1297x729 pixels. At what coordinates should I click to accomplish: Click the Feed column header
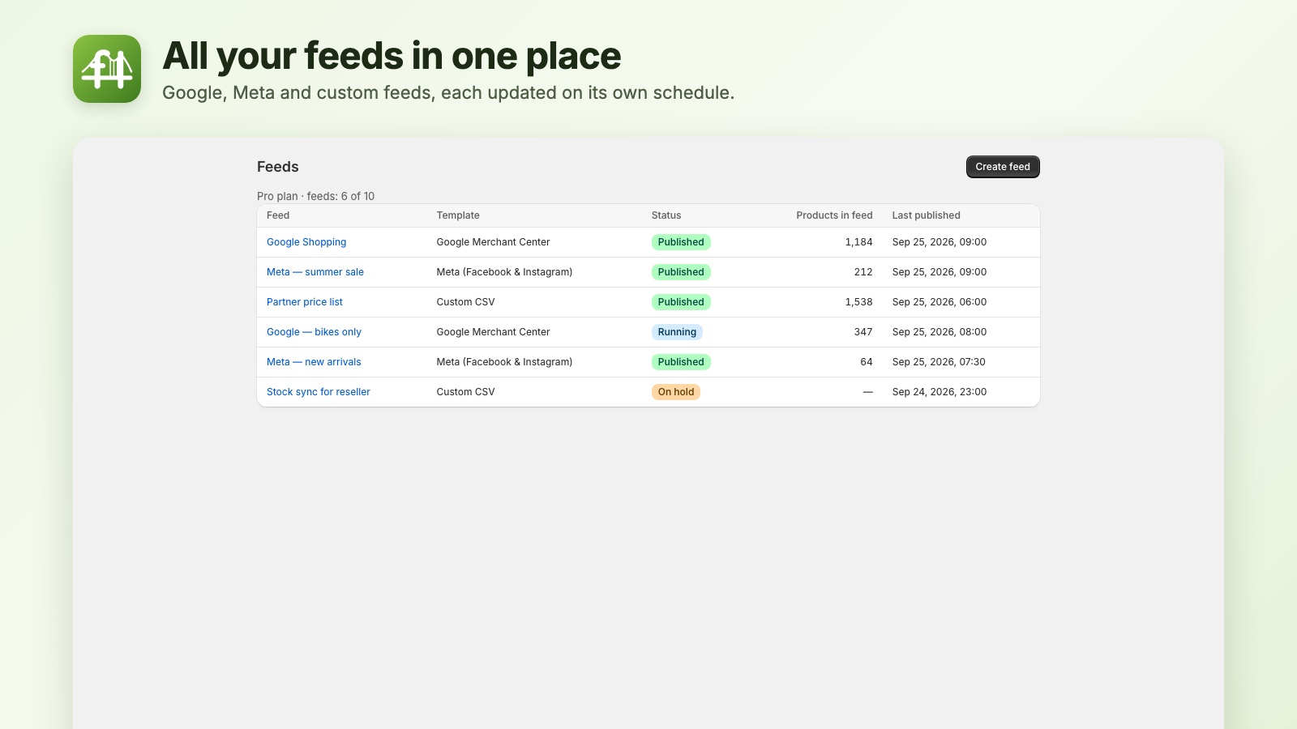(278, 215)
